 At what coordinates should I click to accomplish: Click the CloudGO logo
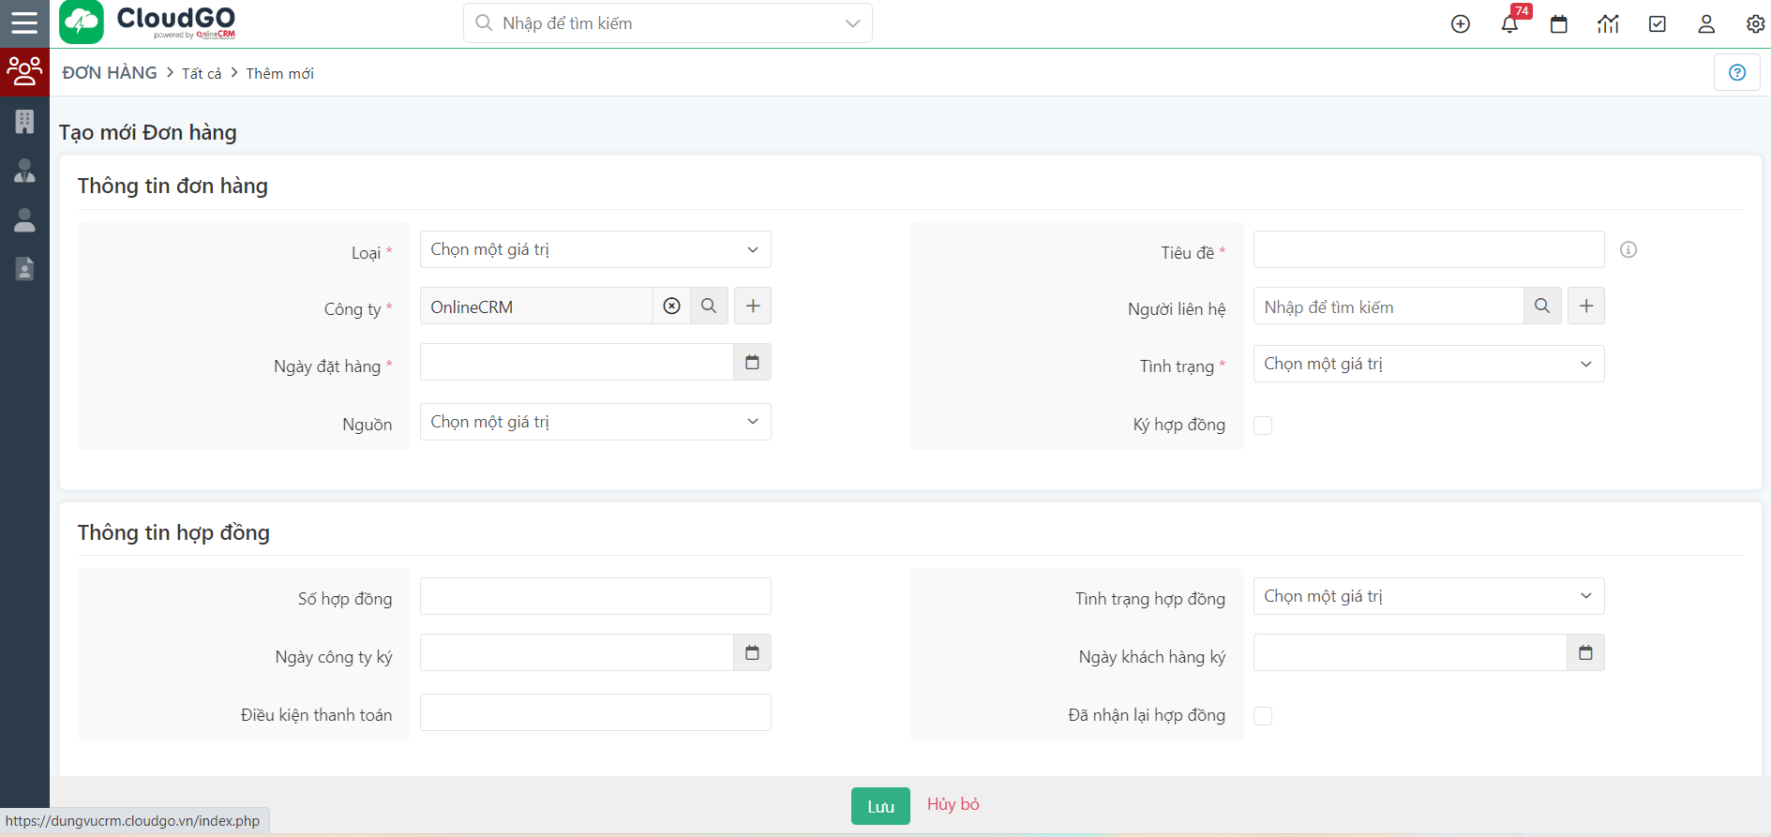coord(147,22)
